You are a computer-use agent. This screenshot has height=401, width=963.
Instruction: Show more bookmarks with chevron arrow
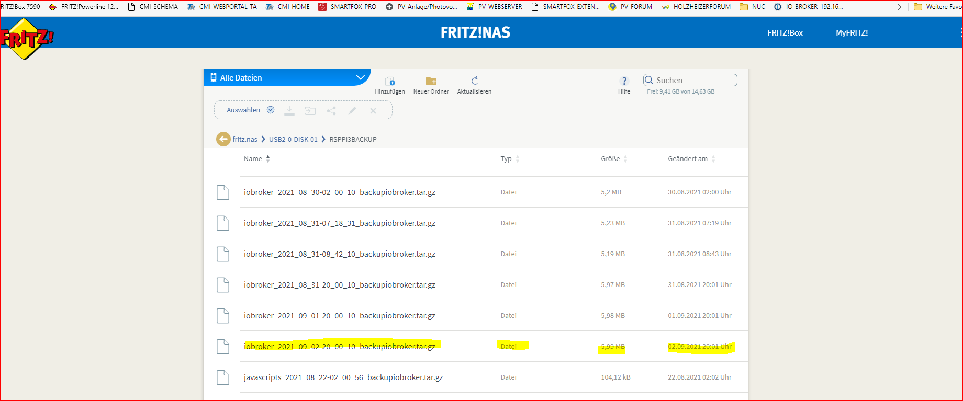pyautogui.click(x=899, y=7)
